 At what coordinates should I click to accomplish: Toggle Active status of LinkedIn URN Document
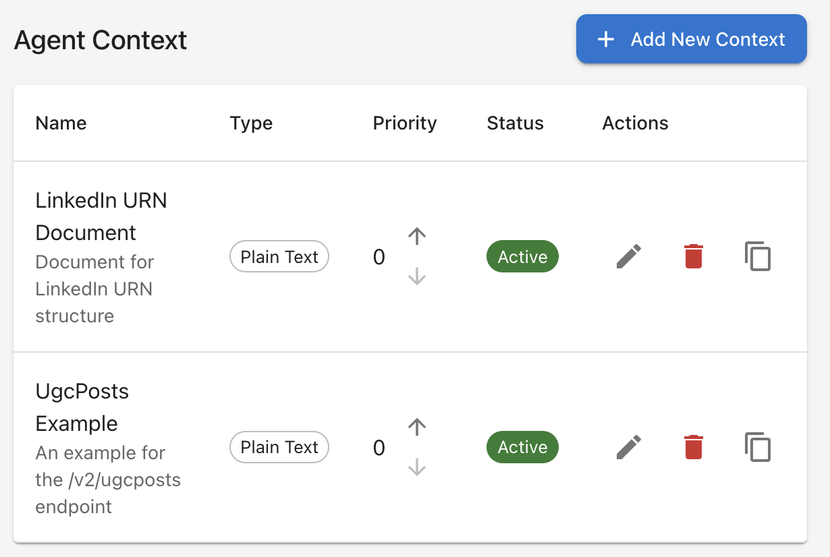pyautogui.click(x=522, y=257)
